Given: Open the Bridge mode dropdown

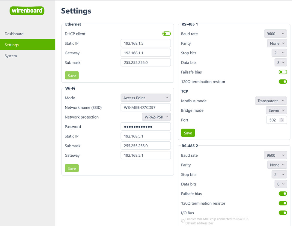Looking at the screenshot, I should coord(276,110).
